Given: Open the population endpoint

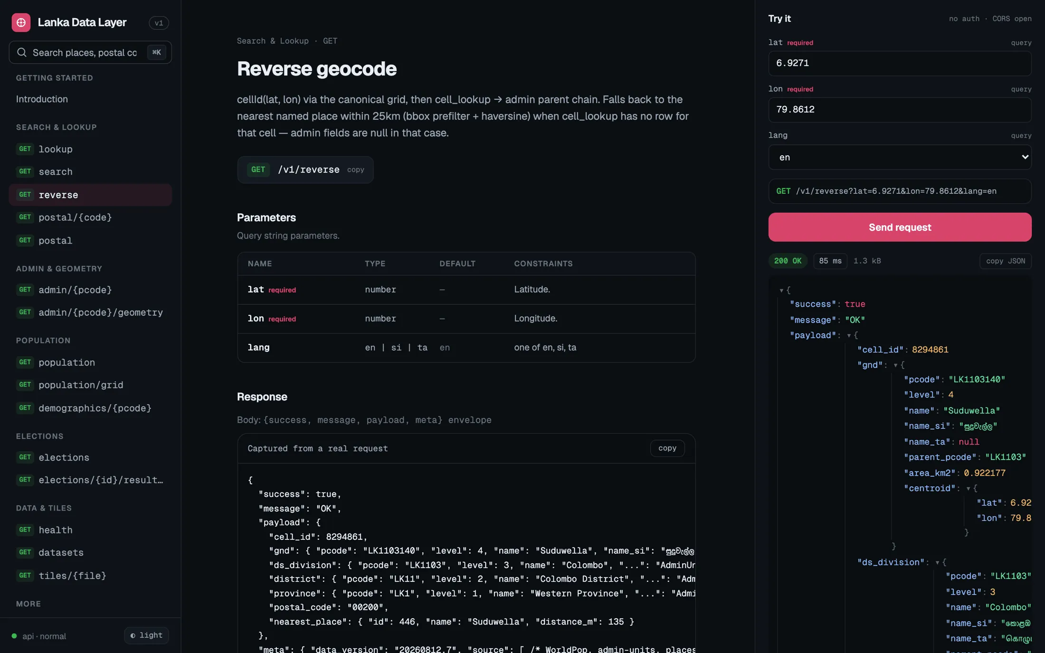Looking at the screenshot, I should point(90,362).
